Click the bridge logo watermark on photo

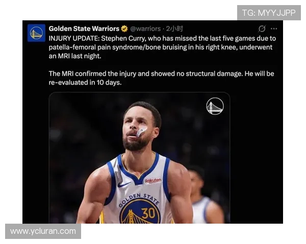pos(215,106)
